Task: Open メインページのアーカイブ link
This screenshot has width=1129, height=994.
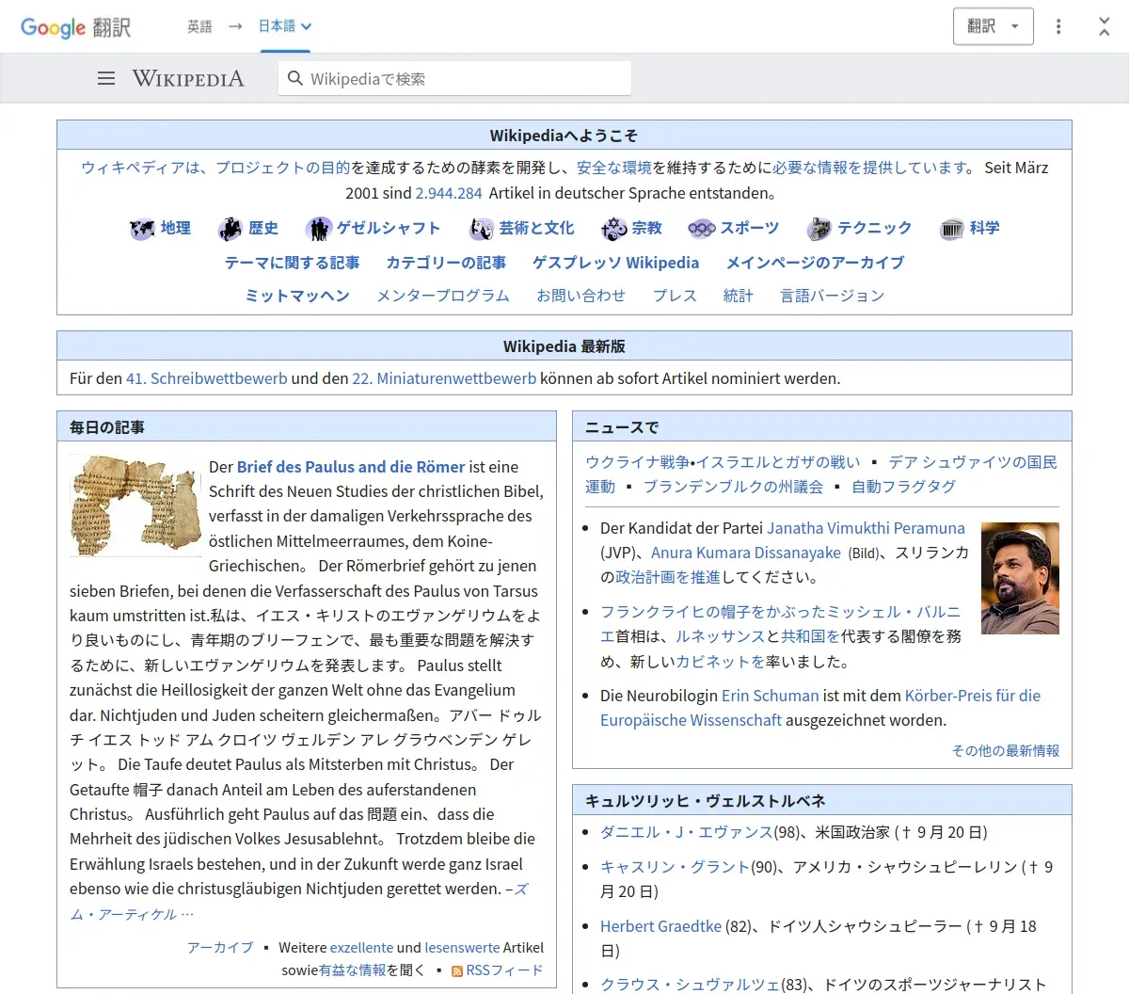Action: 816,263
